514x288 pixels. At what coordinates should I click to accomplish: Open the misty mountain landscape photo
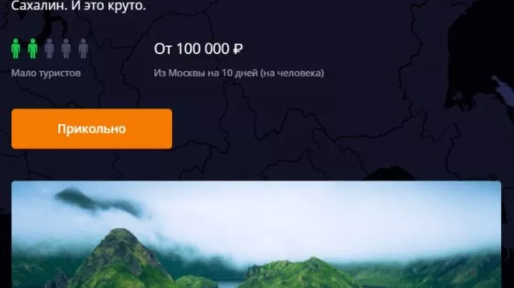point(256,234)
